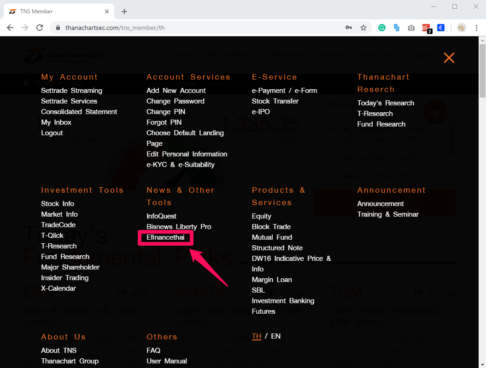This screenshot has width=486, height=368.
Task: Open Training & Seminar
Action: [x=388, y=214]
